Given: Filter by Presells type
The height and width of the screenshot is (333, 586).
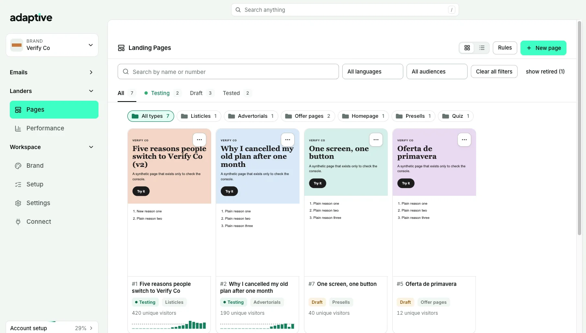Looking at the screenshot, I should coord(413,116).
